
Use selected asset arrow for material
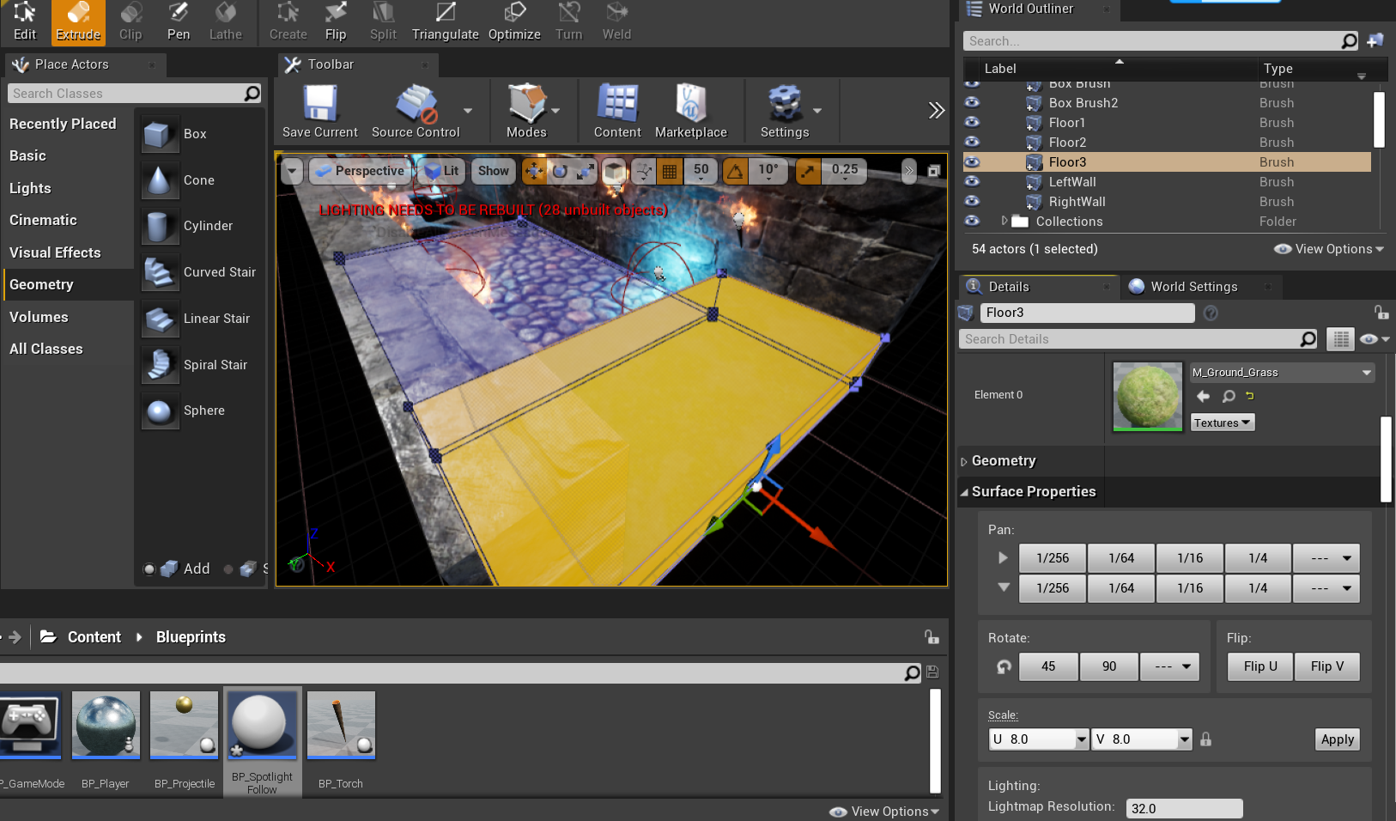coord(1203,396)
